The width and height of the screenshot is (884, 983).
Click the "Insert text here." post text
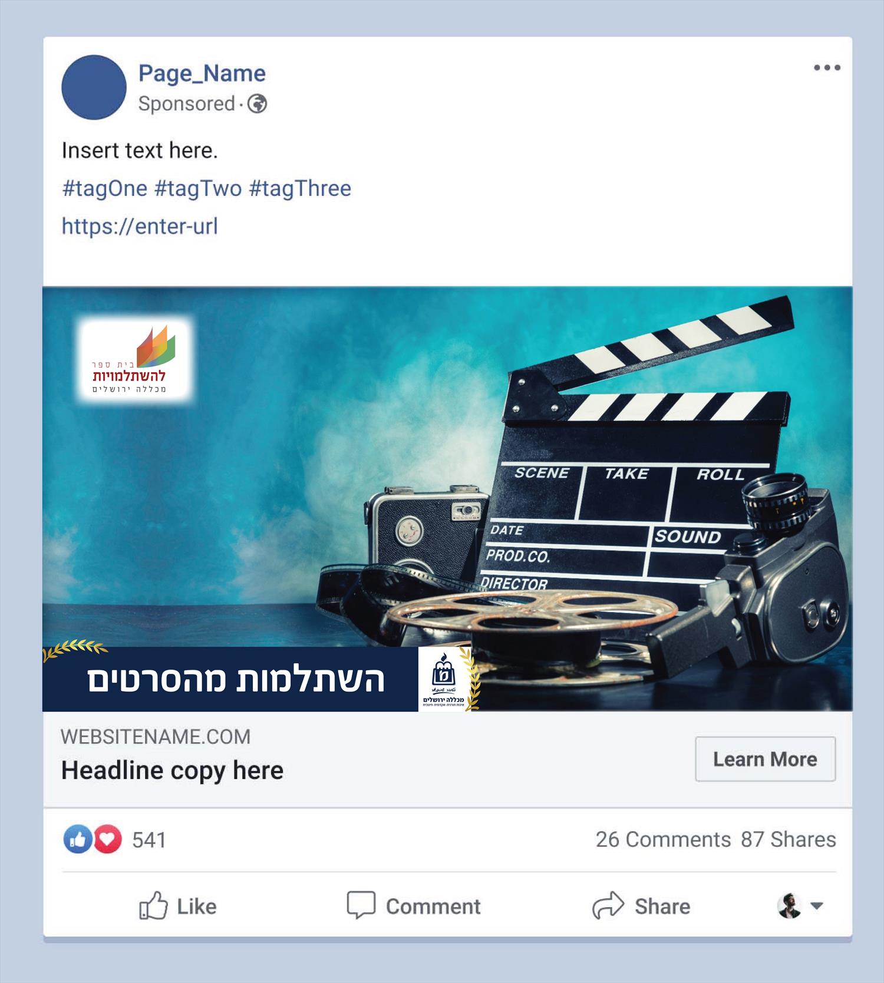click(140, 151)
